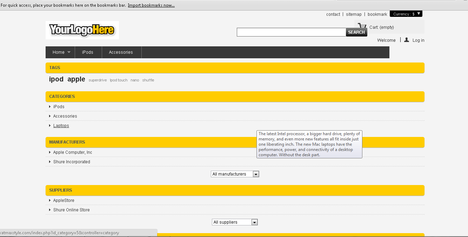Open the Home menu dropdown arrow
Screen dimensions: 468x237
tap(69, 52)
